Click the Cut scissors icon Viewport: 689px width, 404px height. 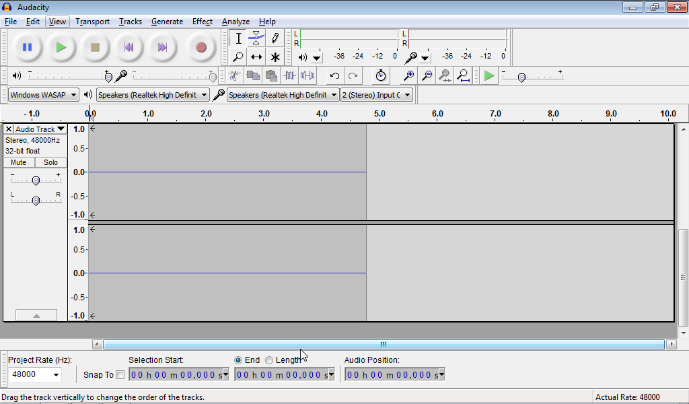[x=235, y=75]
